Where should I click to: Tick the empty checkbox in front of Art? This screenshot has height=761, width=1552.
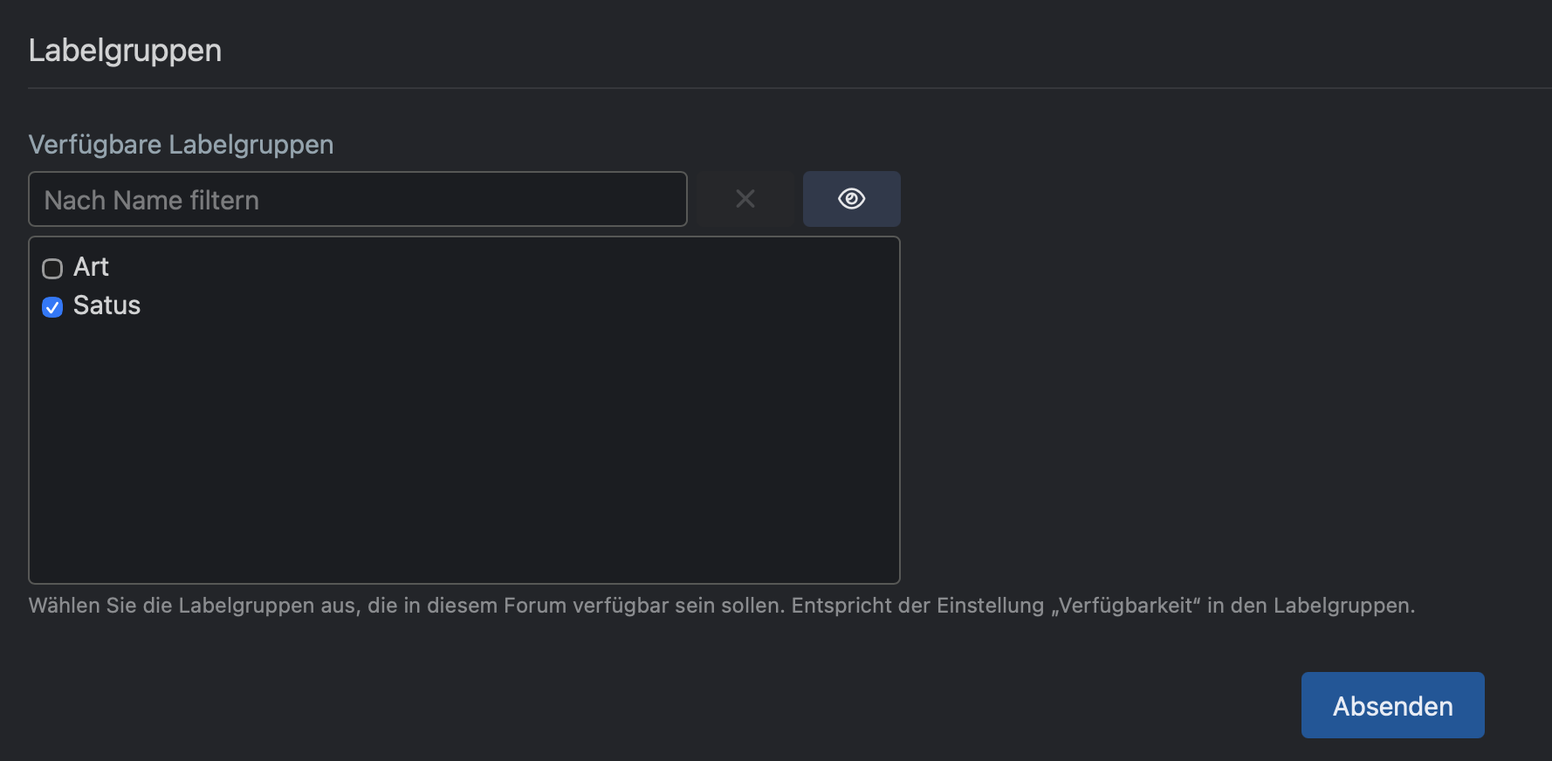pos(52,268)
